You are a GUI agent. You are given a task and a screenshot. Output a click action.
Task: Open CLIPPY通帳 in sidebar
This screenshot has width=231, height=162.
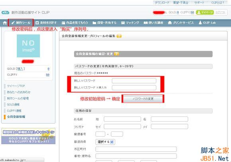[x=14, y=111]
